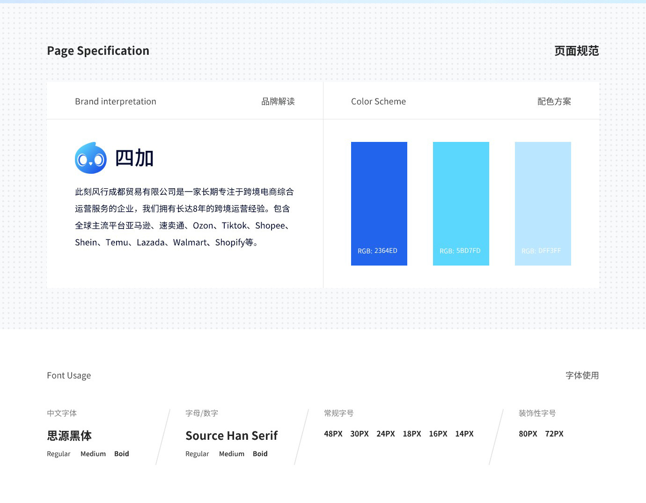Click the Source Han Serif font name
This screenshot has width=646, height=503.
[231, 436]
